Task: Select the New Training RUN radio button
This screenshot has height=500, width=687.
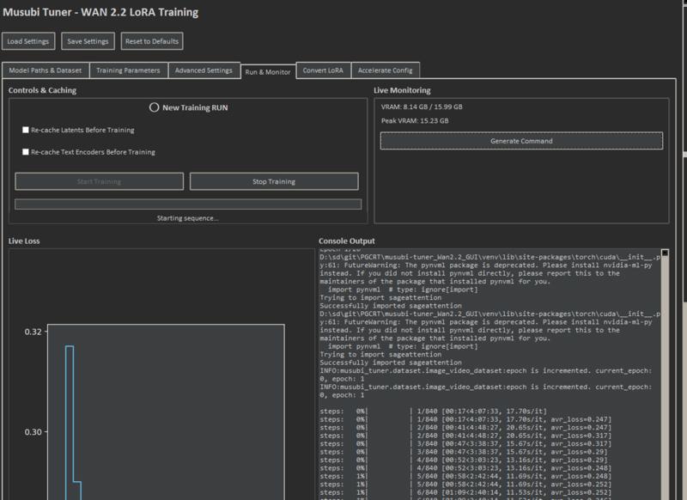Action: 155,107
